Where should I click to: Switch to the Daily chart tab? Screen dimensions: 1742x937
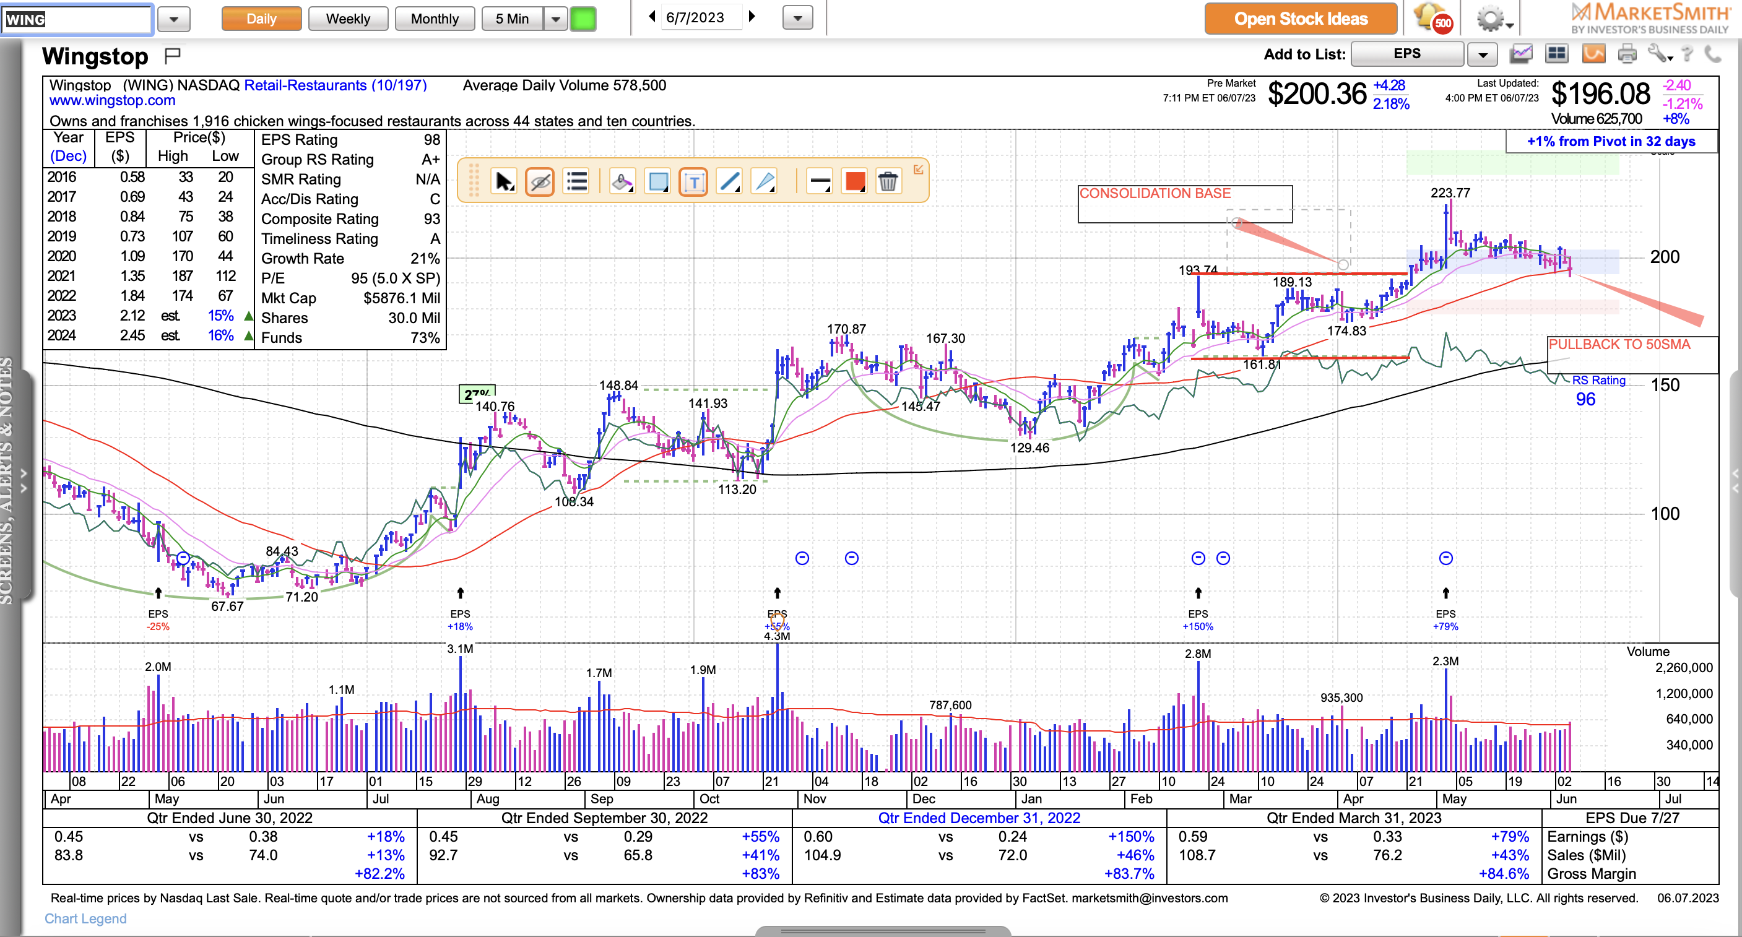(261, 19)
